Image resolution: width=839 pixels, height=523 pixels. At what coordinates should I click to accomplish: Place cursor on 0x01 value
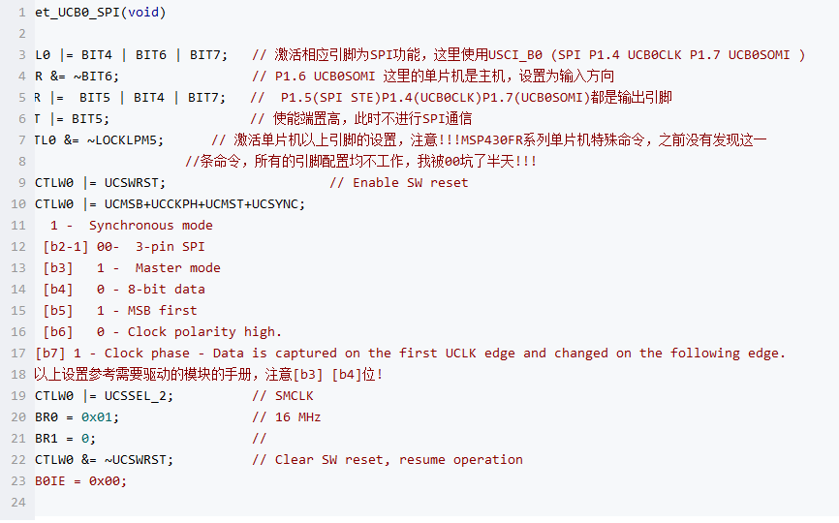tap(97, 417)
